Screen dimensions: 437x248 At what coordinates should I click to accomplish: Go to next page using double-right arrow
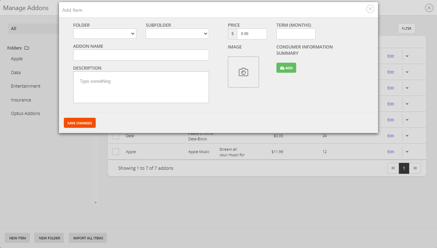pos(415,168)
